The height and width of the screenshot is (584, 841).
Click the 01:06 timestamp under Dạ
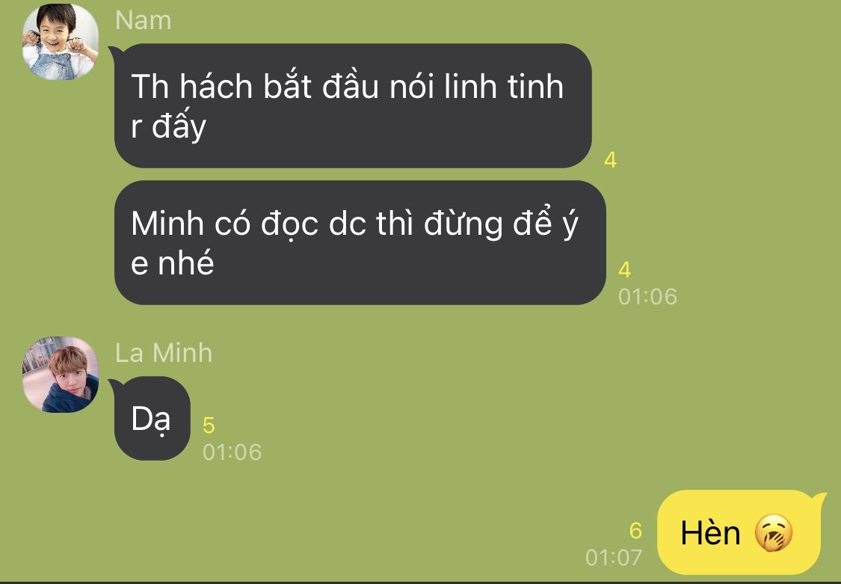tap(232, 452)
